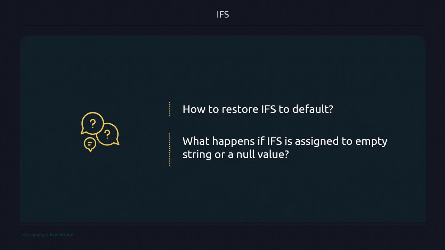The width and height of the screenshot is (445, 250).
Task: Click the right-hand question mark speech bubble
Action: [108, 134]
